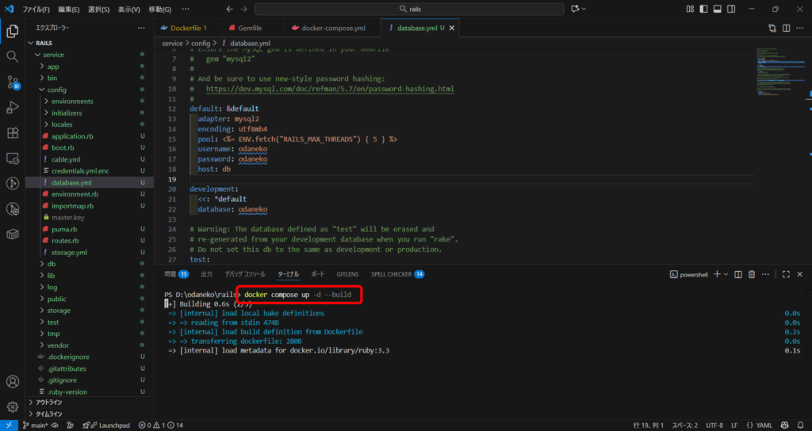Image resolution: width=812 pixels, height=431 pixels.
Task: Open the new terminal launch profile dropdown
Action: coord(726,274)
